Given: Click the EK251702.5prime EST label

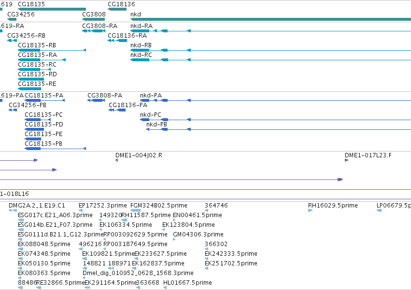Looking at the screenshot, I should [231, 263].
